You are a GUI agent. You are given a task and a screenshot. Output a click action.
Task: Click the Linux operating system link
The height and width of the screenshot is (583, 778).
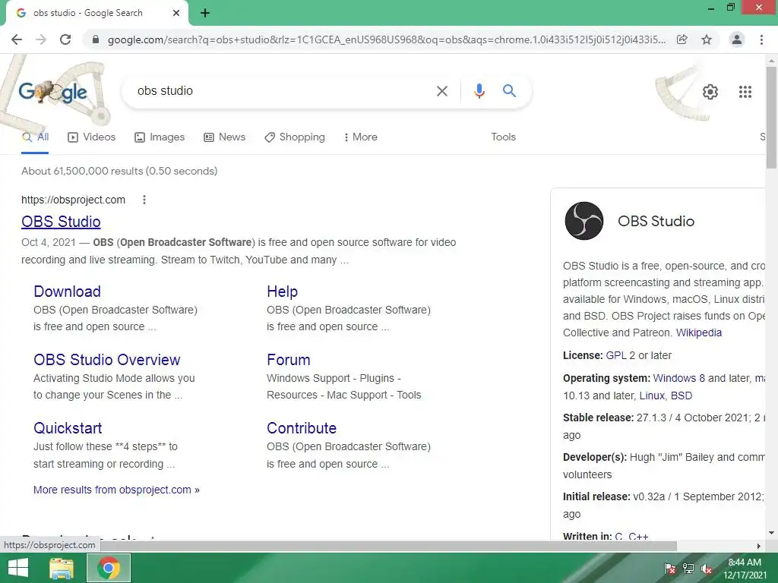tap(652, 395)
